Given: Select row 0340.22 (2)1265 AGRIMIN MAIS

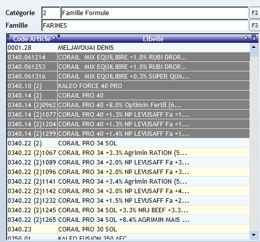Looking at the screenshot, I should click(128, 220).
